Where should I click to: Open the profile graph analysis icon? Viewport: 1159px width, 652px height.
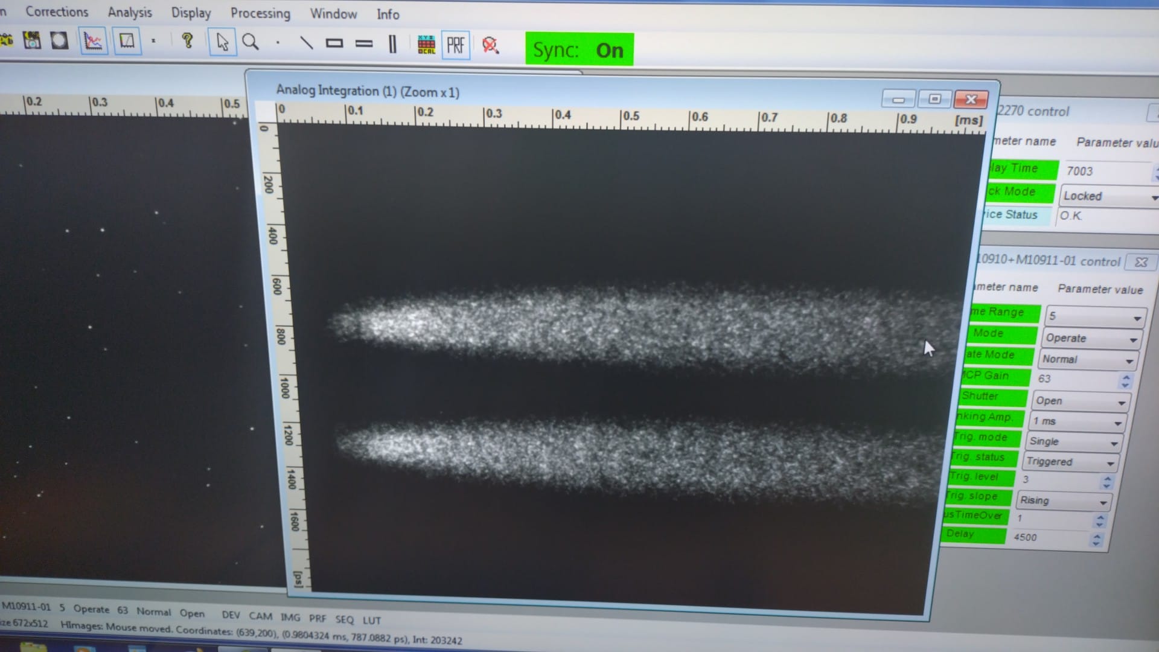[93, 41]
